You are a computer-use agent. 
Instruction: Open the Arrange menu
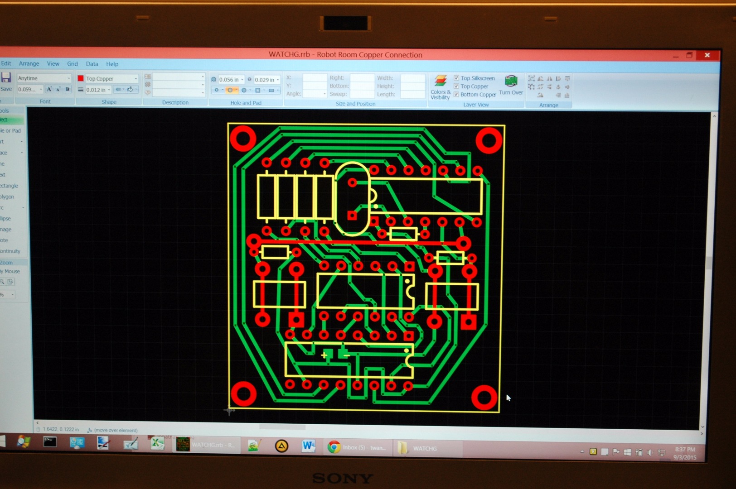[29, 64]
